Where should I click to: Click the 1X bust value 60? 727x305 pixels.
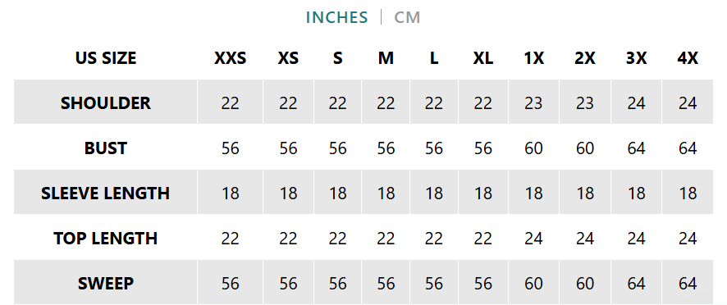pos(533,148)
